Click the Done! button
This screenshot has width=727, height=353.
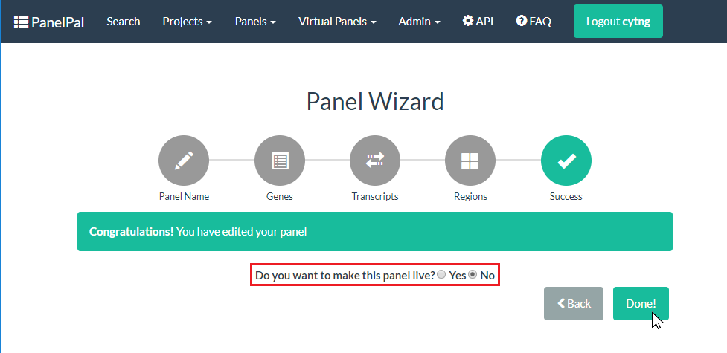pos(641,303)
